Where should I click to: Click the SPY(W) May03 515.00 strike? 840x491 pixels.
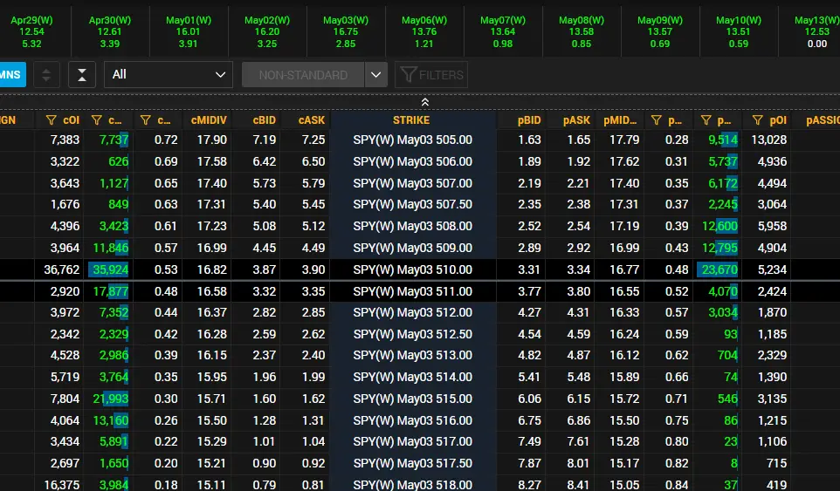click(x=412, y=399)
